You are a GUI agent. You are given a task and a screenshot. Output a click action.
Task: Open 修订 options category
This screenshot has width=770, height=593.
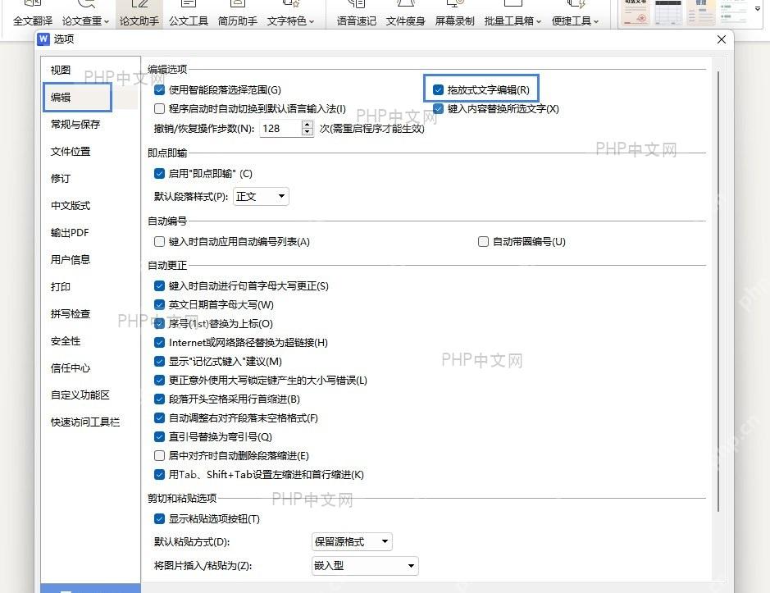(x=61, y=178)
